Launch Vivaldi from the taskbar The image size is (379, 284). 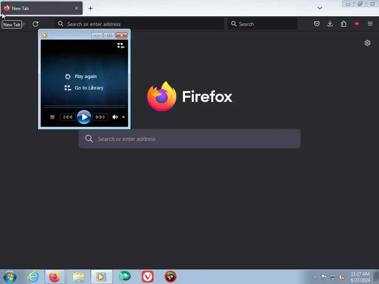coord(147,277)
